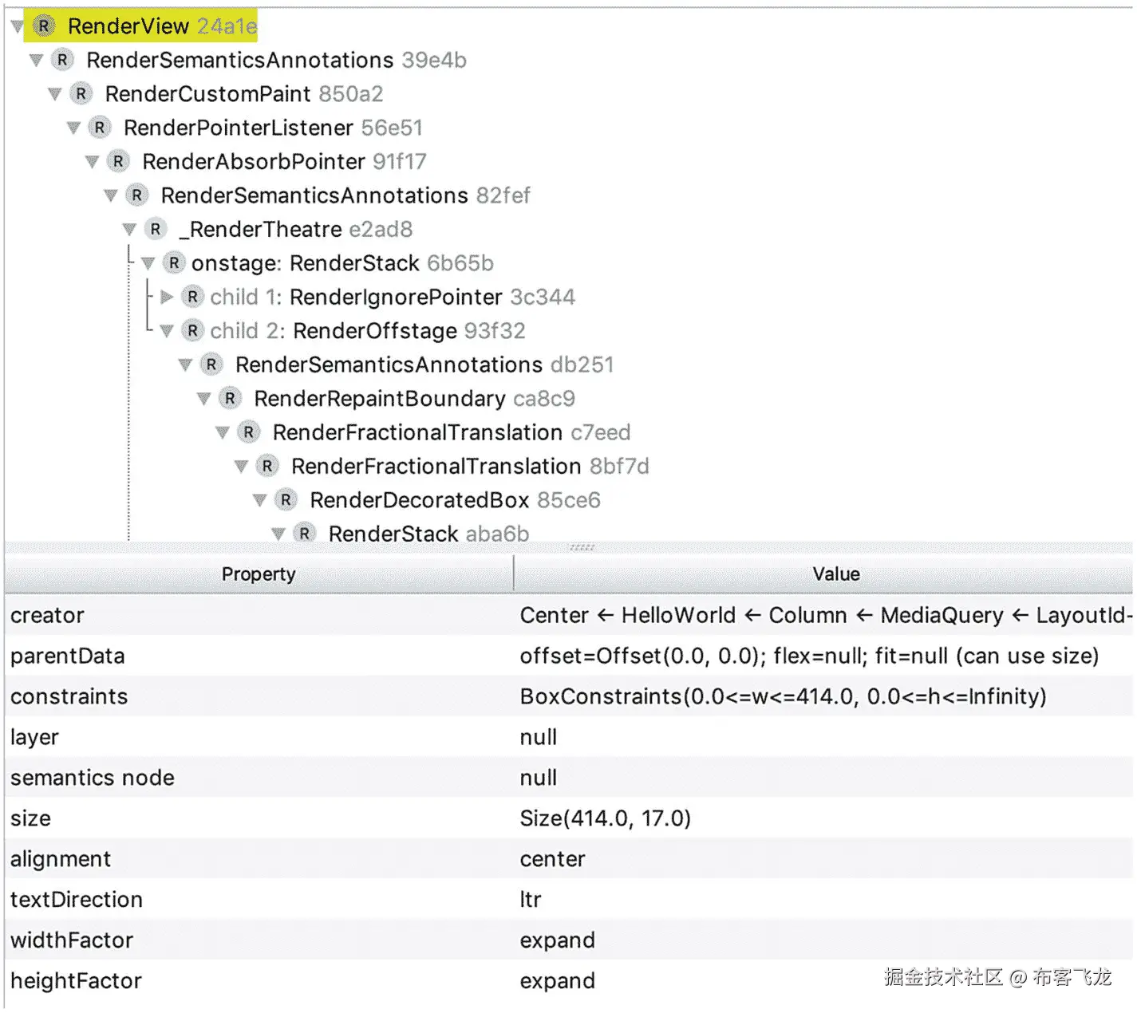Select the semantics node property
This screenshot has width=1137, height=1013.
tap(93, 778)
